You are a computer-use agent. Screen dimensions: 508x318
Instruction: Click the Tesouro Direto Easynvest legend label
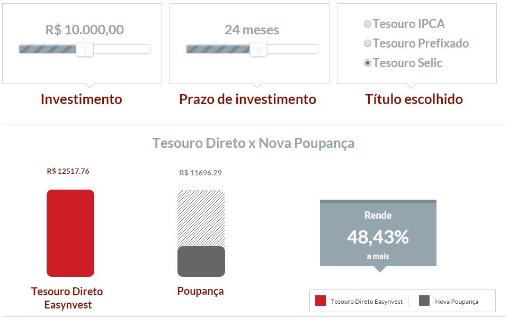(367, 302)
